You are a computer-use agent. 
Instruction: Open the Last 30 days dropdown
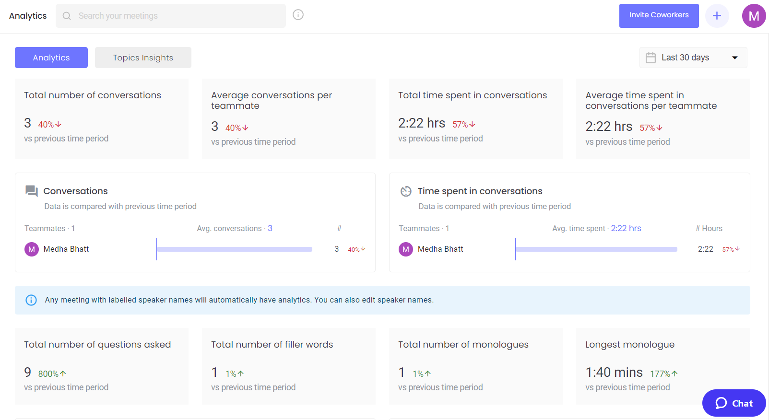(x=693, y=58)
